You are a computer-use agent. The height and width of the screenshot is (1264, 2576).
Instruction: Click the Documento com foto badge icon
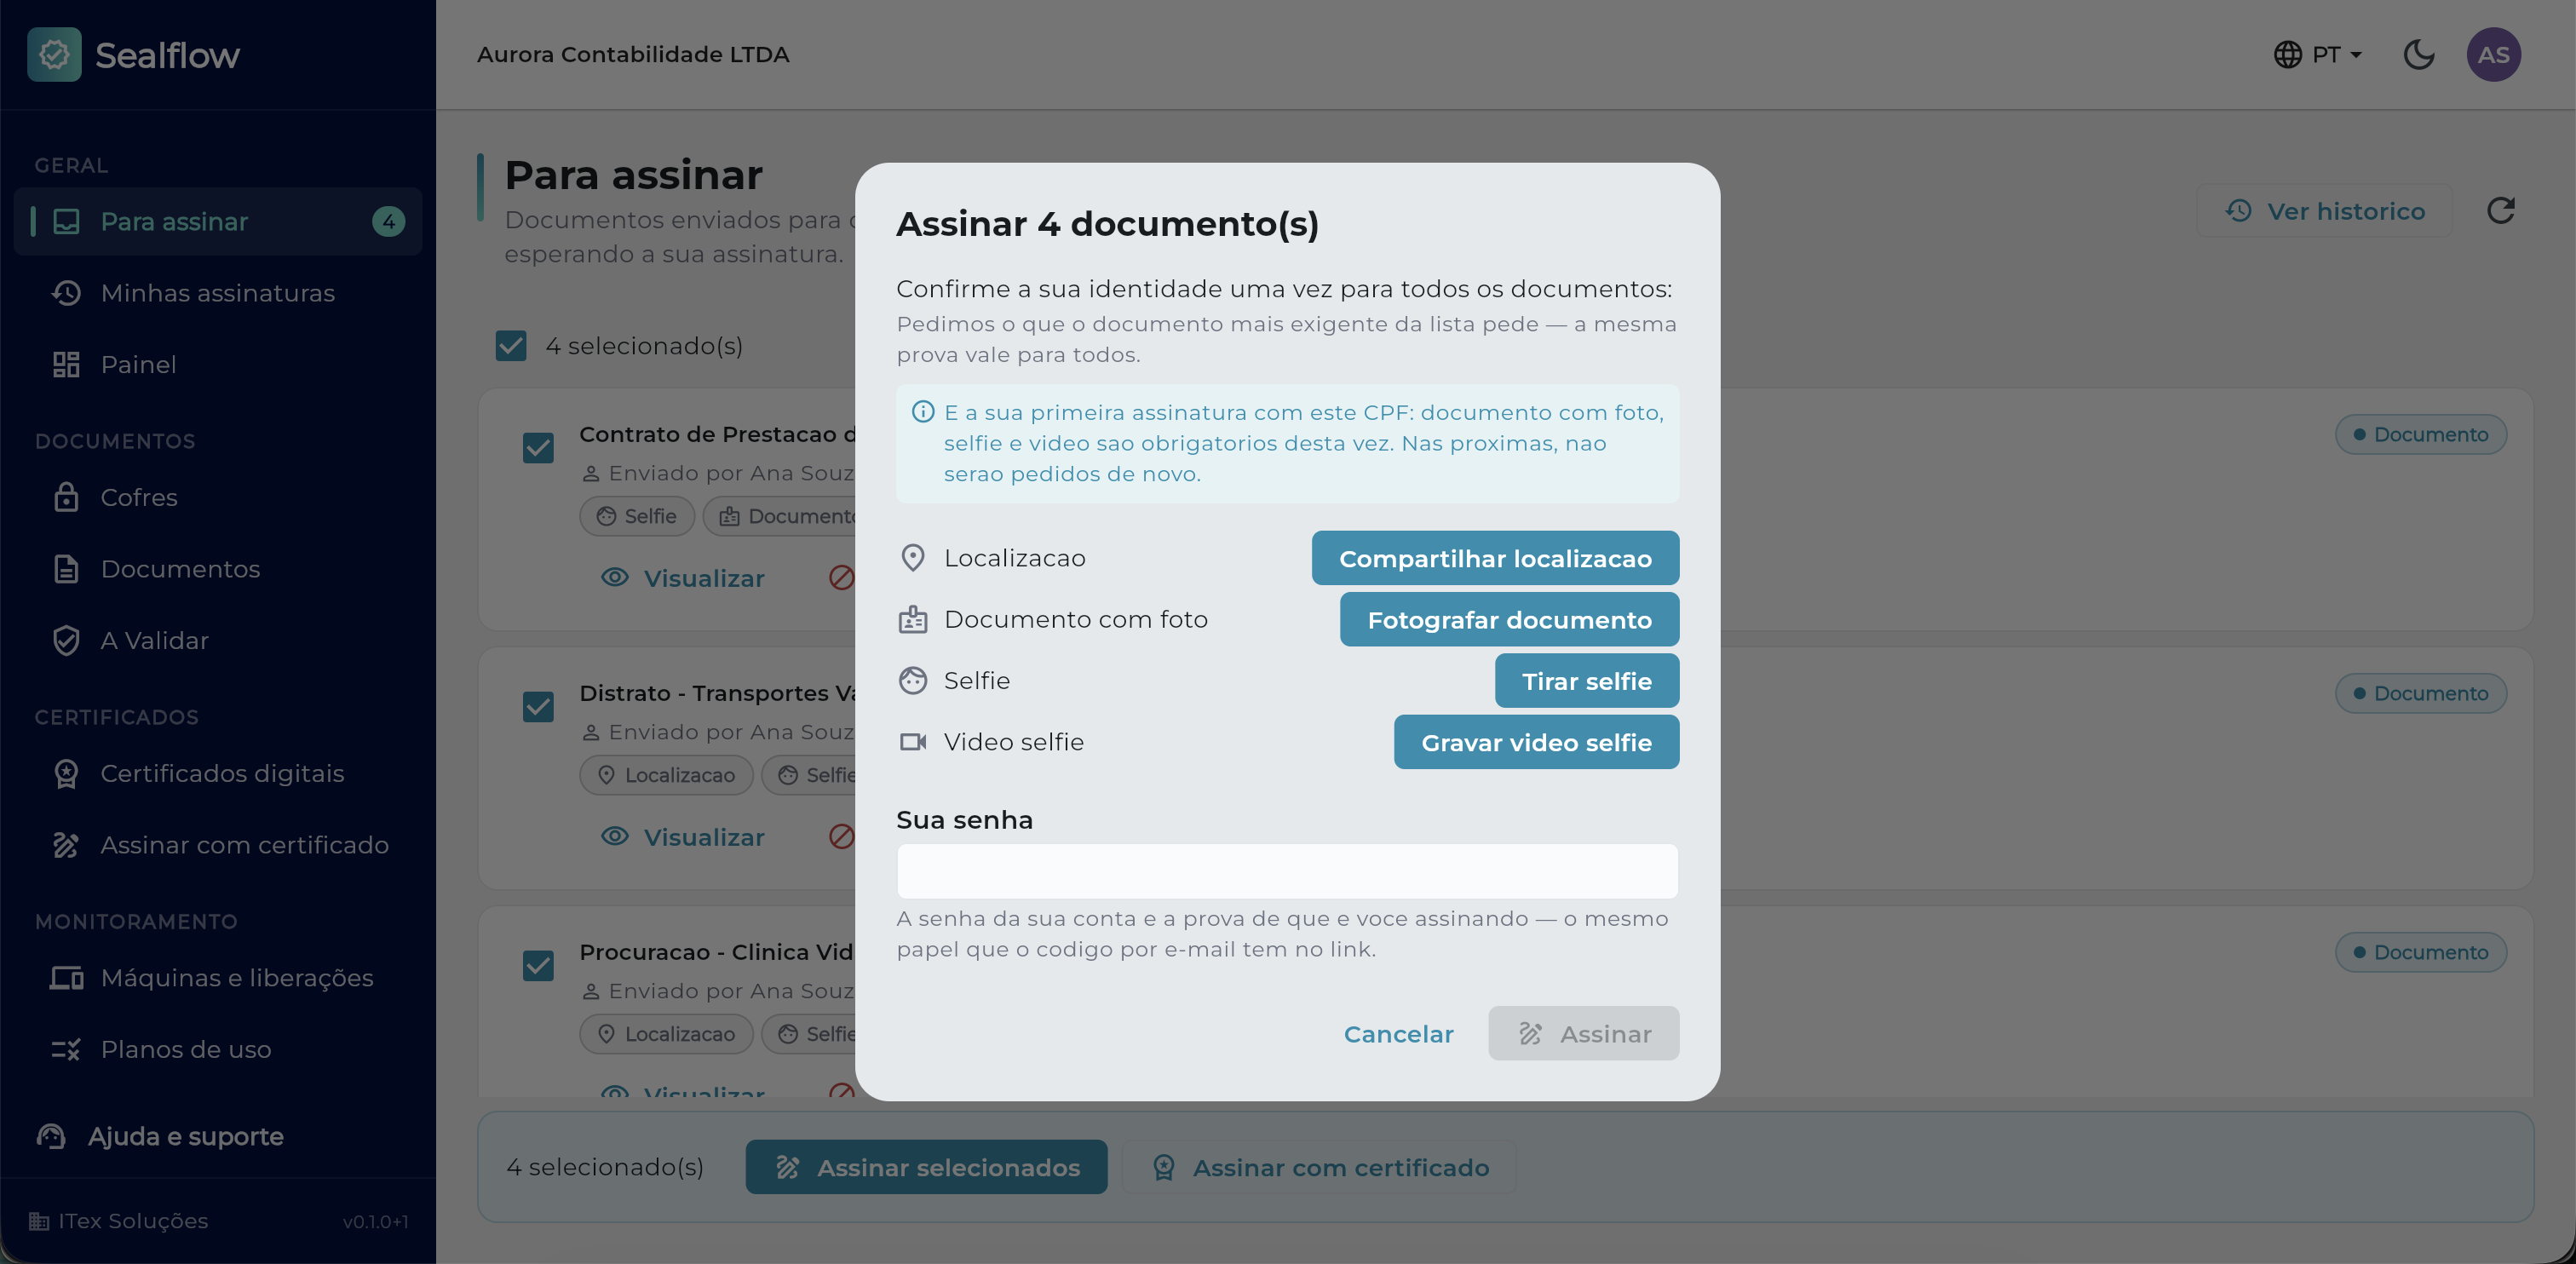912,619
